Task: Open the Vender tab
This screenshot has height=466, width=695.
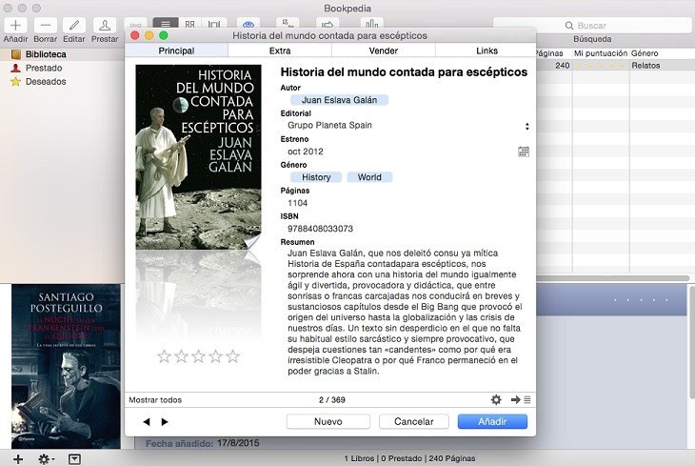Action: click(x=384, y=51)
